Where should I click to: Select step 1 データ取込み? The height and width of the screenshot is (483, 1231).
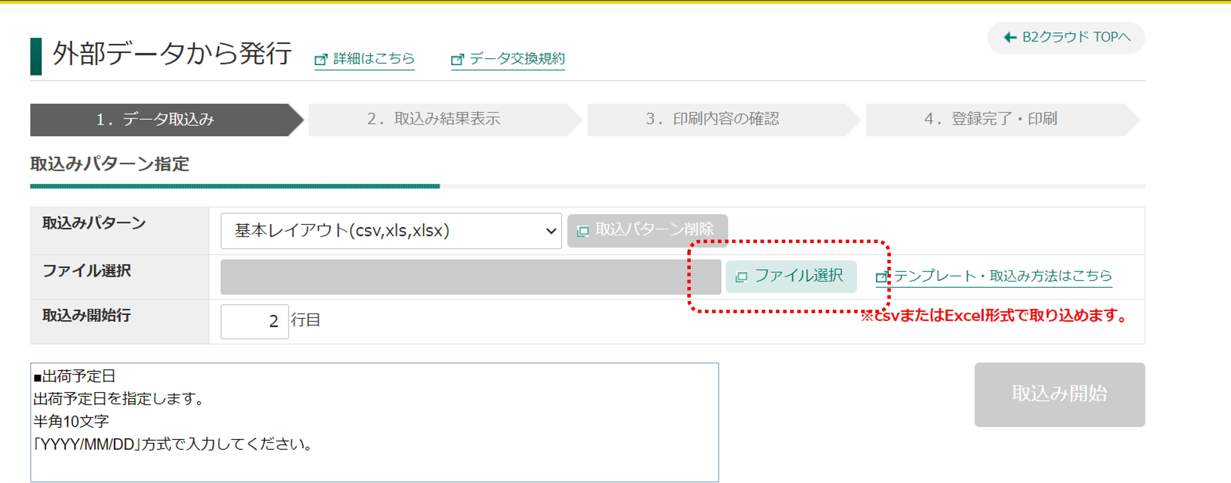coord(155,119)
